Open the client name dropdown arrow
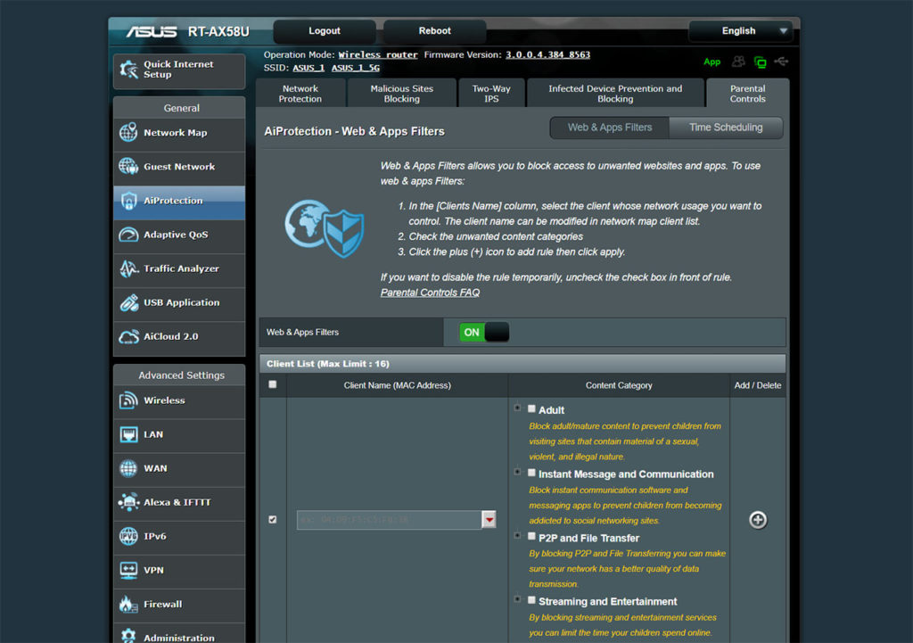 tap(489, 520)
